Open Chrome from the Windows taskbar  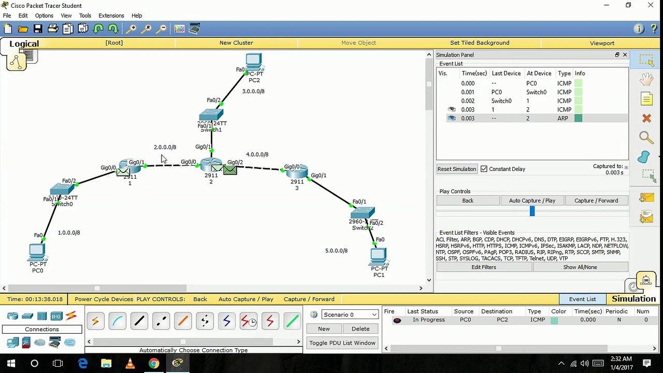pos(154,363)
